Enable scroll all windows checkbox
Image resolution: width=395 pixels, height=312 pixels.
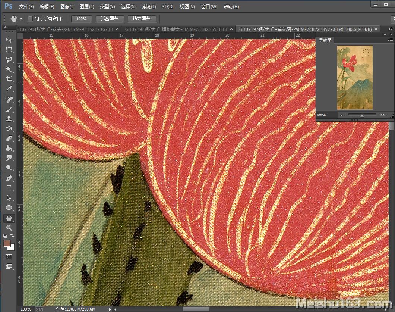(x=30, y=19)
